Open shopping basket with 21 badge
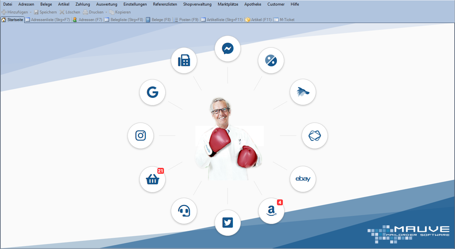Image resolution: width=455 pixels, height=249 pixels. (x=152, y=179)
